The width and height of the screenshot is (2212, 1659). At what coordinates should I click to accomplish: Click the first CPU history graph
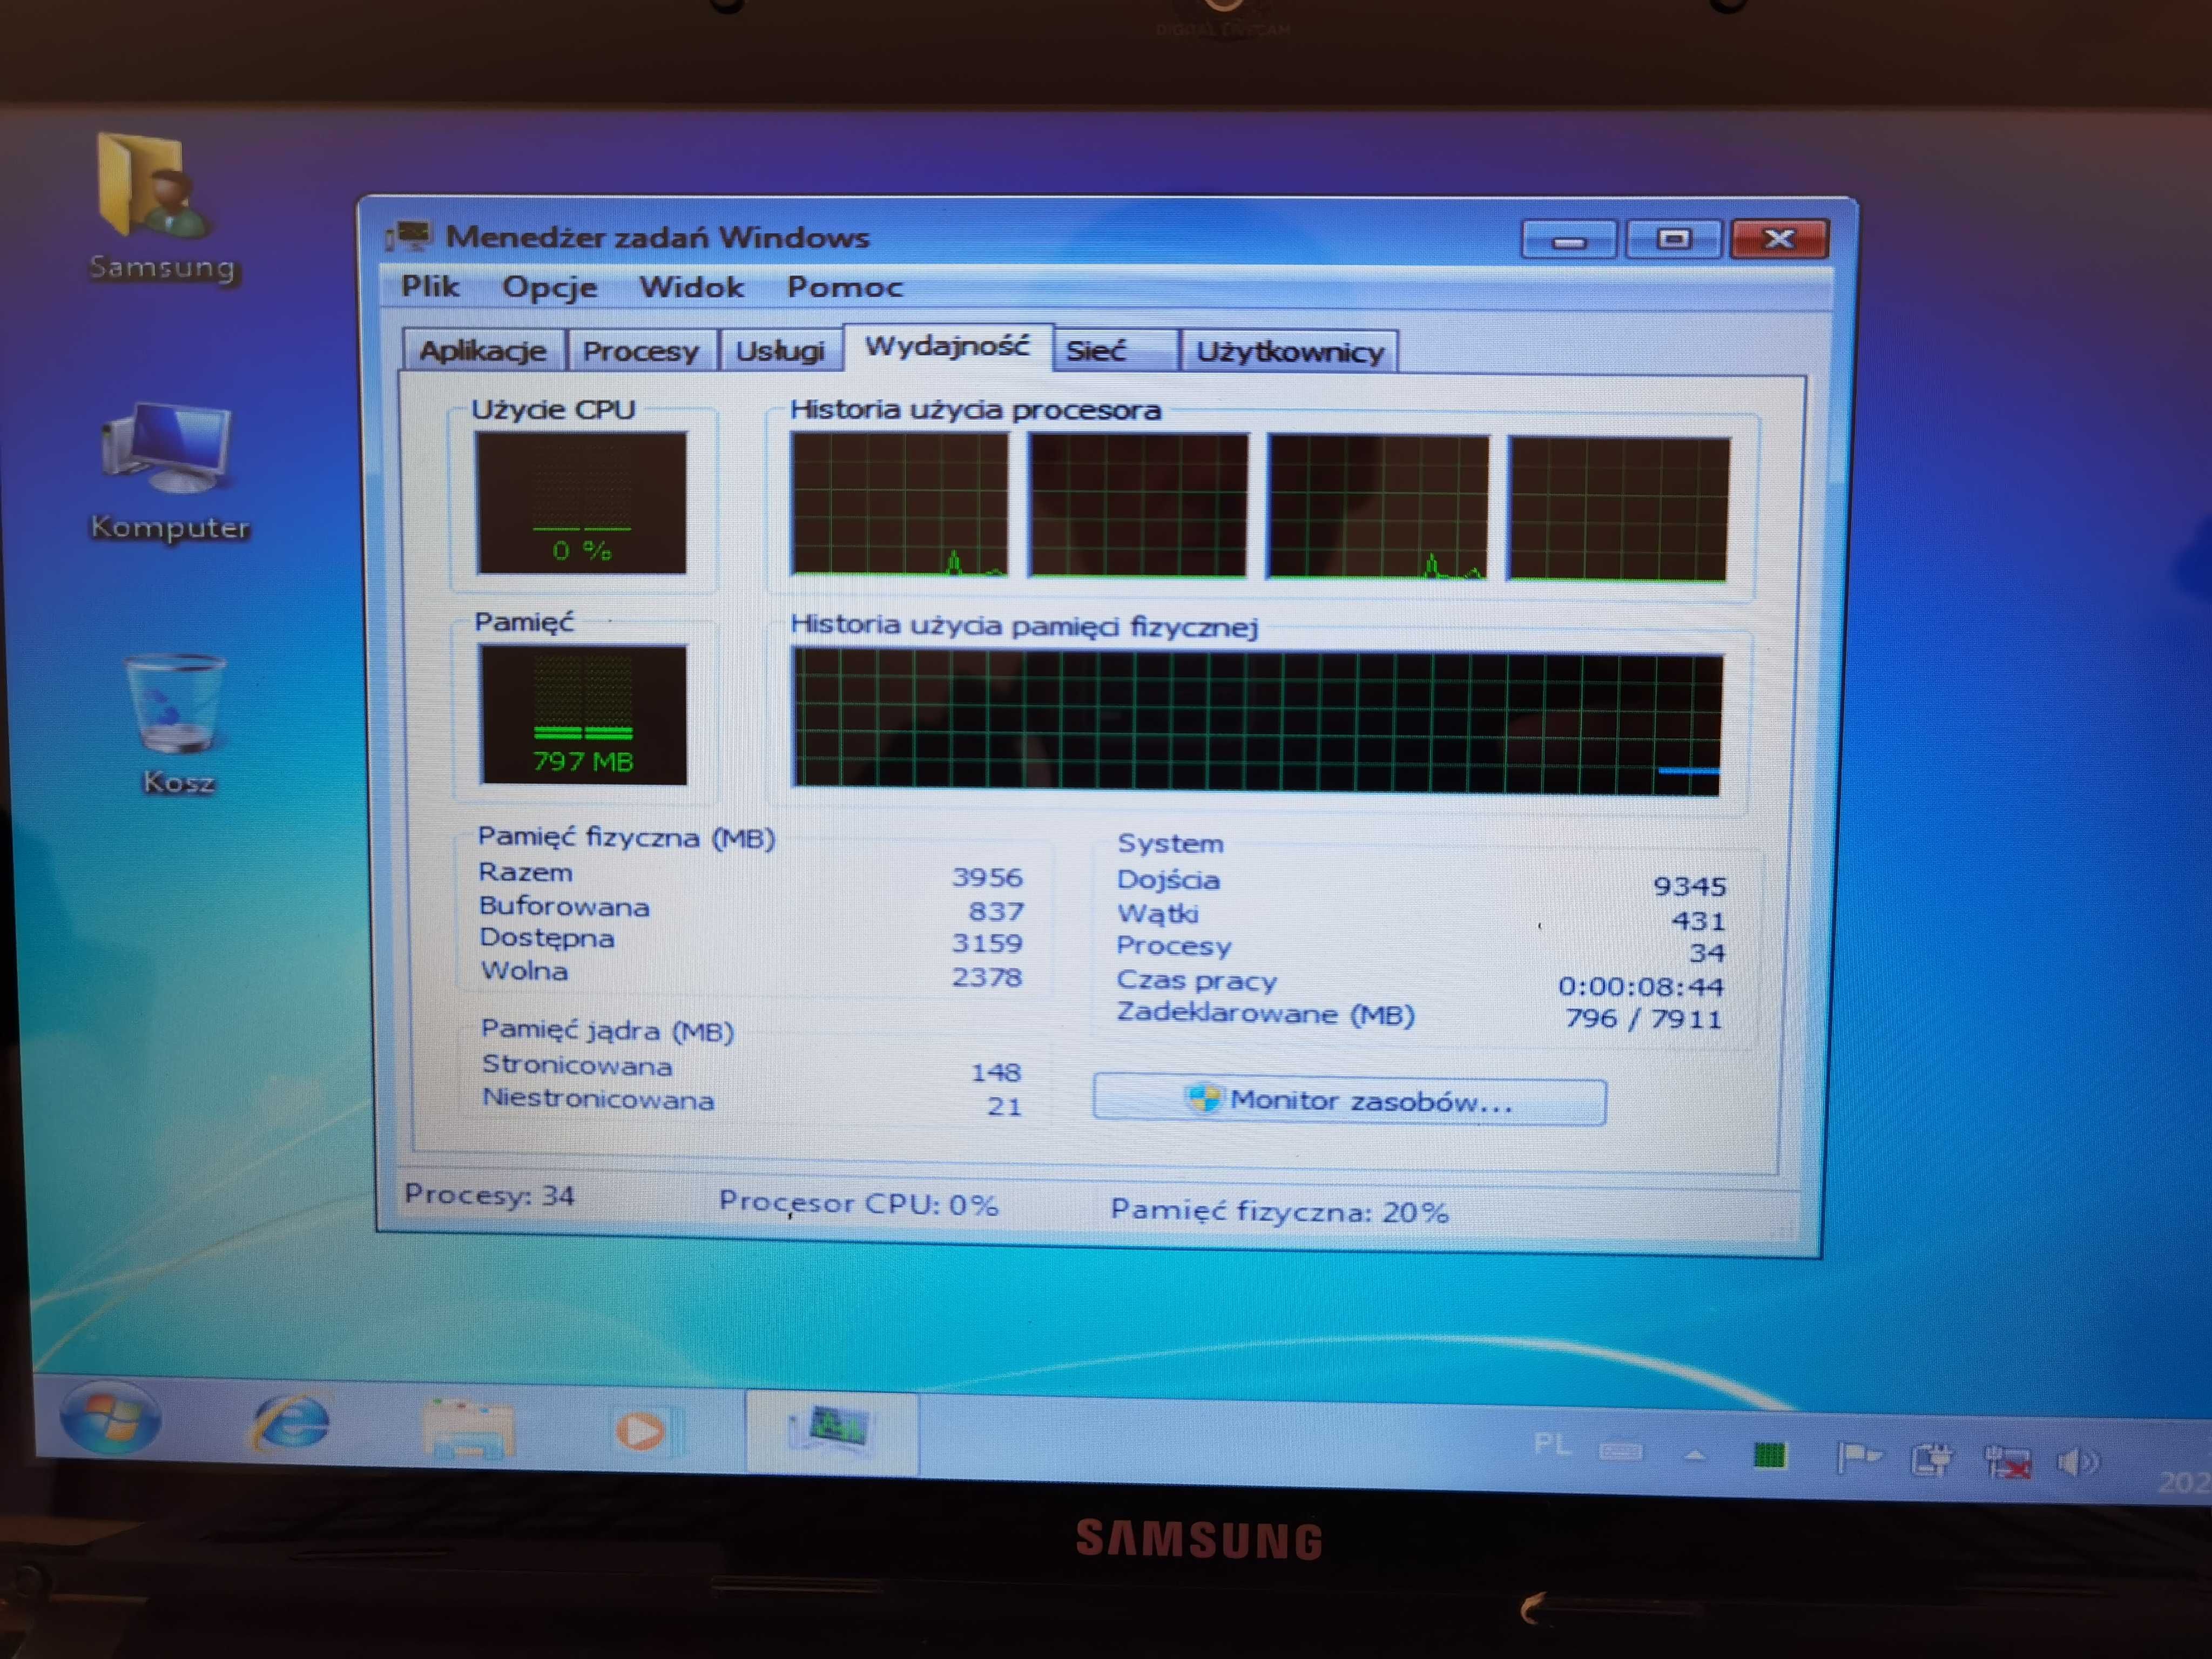click(899, 504)
